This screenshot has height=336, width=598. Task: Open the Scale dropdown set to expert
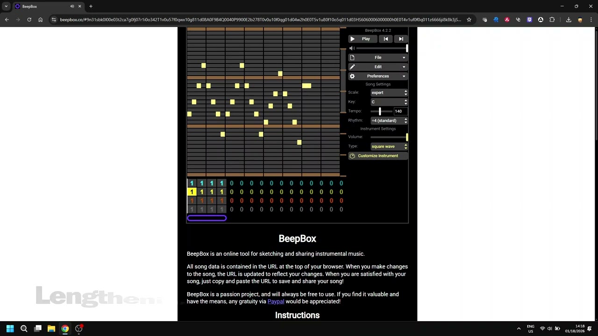[x=389, y=92]
